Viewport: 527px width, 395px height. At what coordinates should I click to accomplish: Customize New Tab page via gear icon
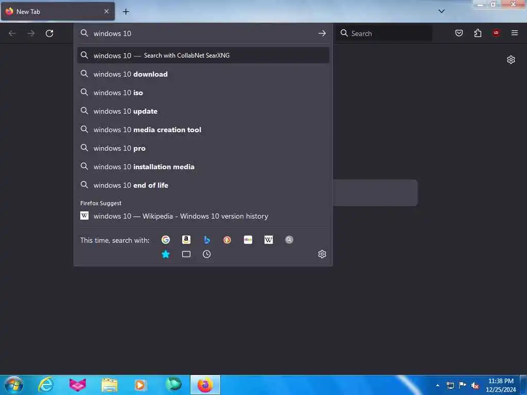[511, 60]
